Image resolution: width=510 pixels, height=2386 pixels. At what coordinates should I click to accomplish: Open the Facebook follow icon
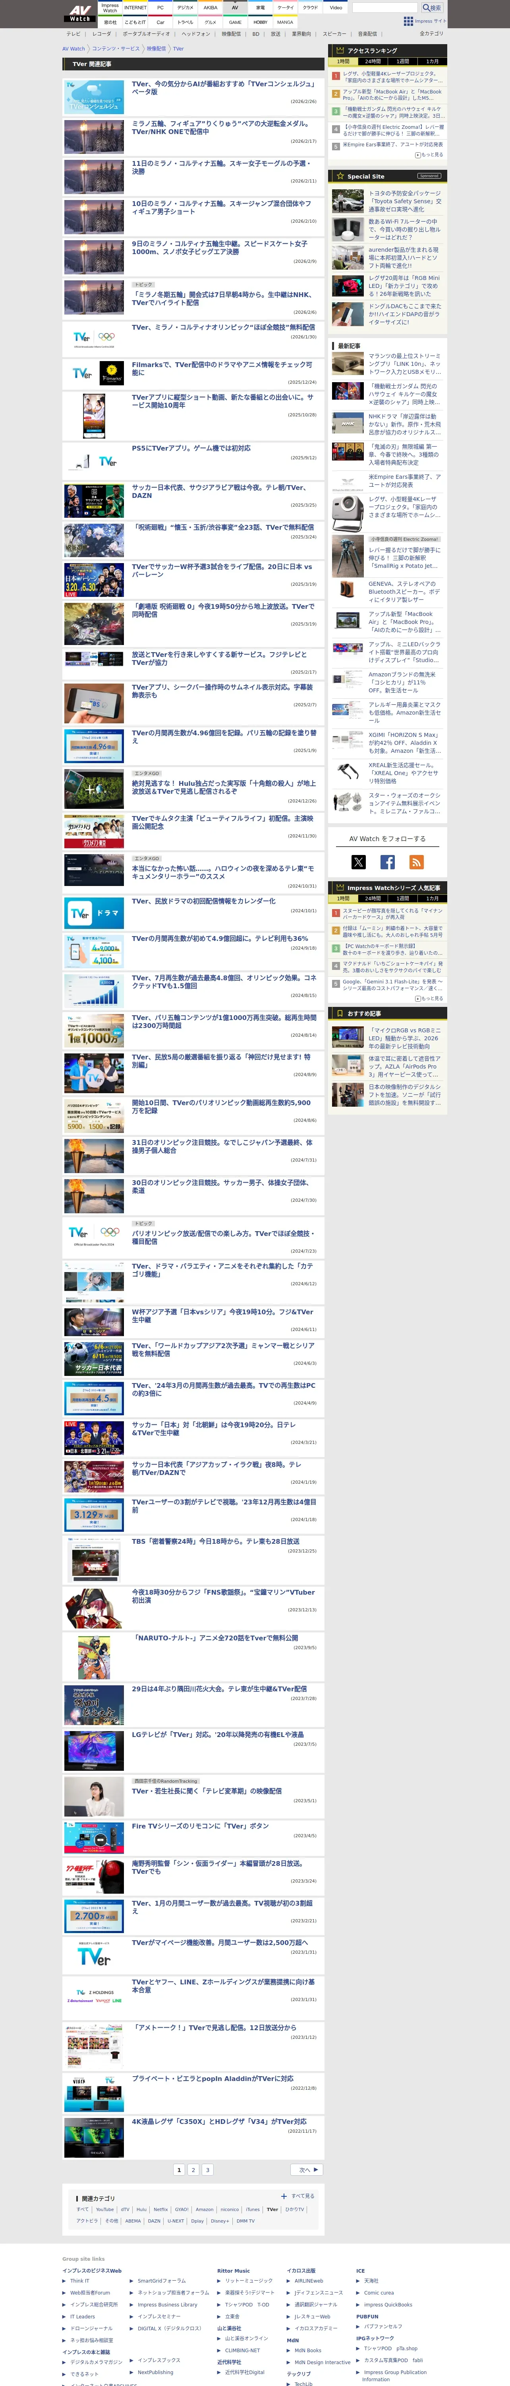[388, 862]
